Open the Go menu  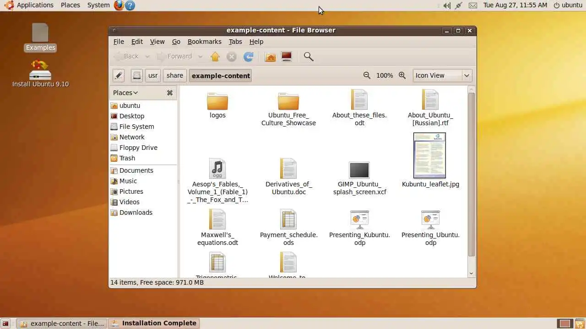[176, 42]
